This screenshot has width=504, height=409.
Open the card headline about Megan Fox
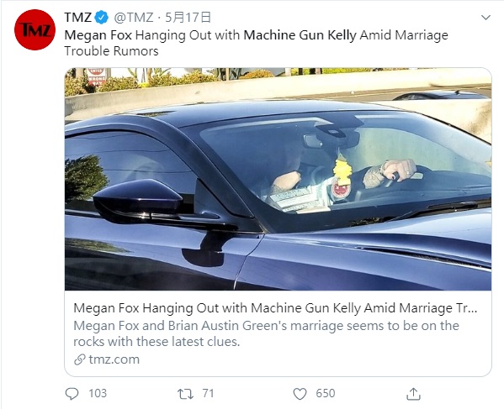275,308
